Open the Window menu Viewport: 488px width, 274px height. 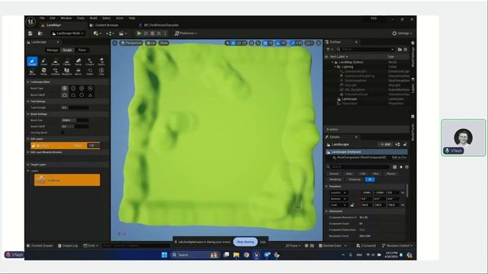pyautogui.click(x=66, y=18)
